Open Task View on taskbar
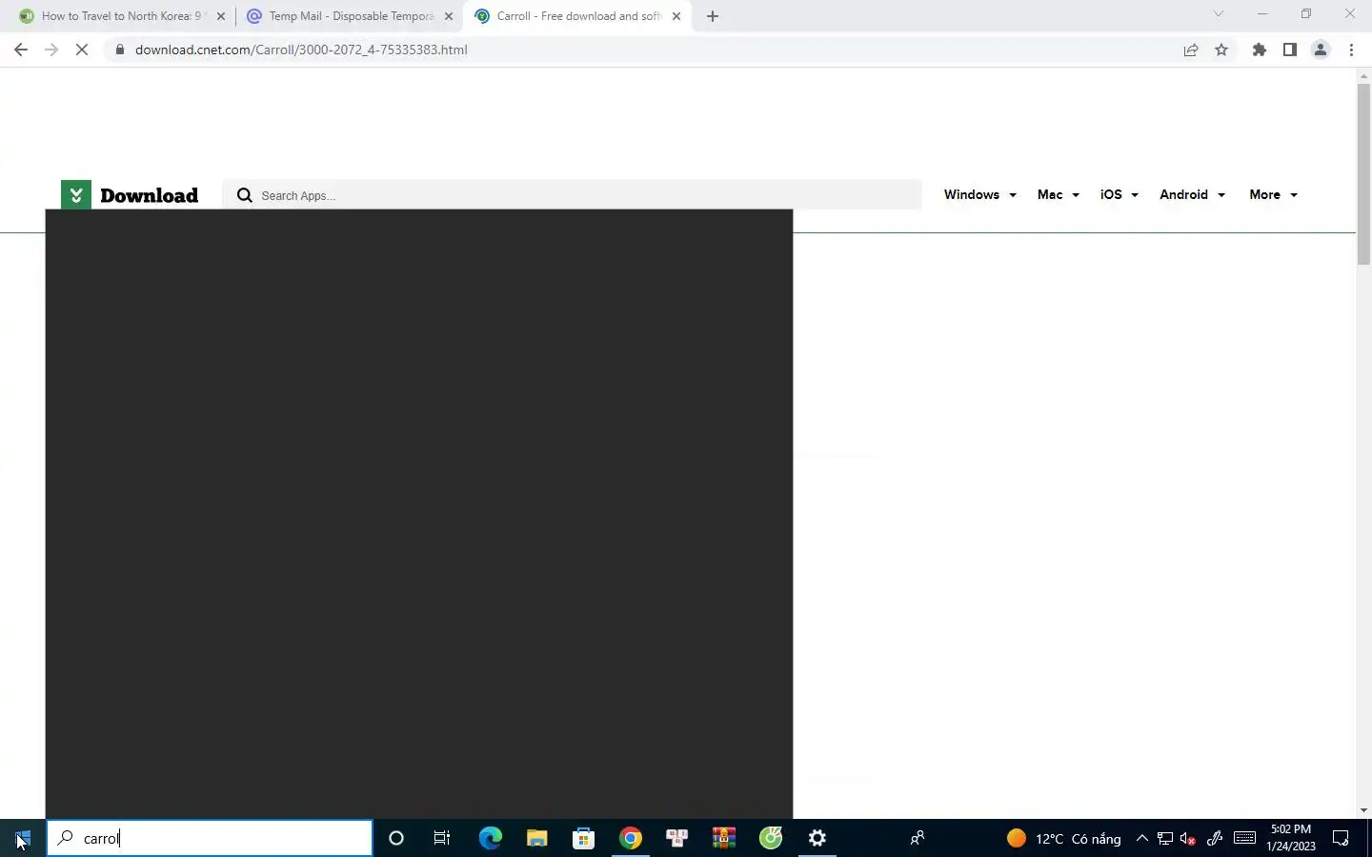 coord(442,838)
